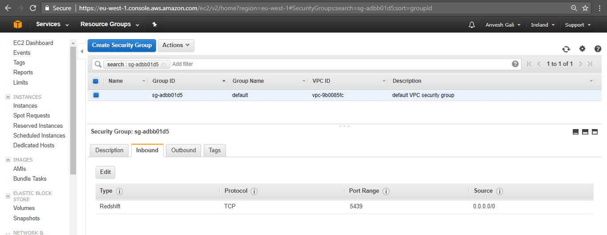
Task: Go to the previous page of results
Action: pyautogui.click(x=539, y=64)
